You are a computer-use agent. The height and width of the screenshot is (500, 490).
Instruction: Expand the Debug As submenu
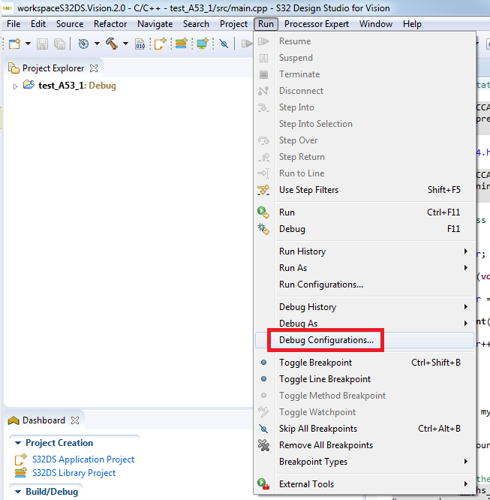coord(364,324)
